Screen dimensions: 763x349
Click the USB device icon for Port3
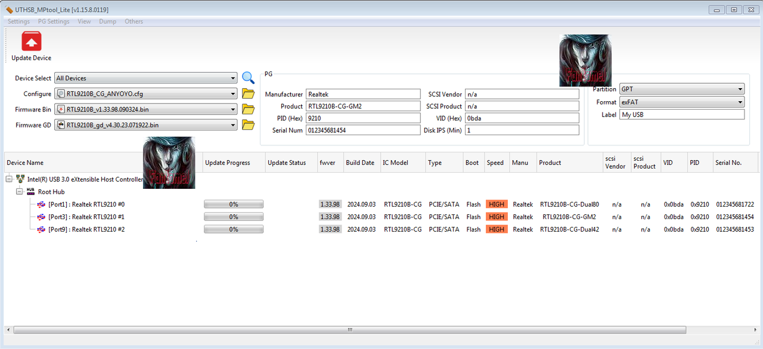coord(41,217)
